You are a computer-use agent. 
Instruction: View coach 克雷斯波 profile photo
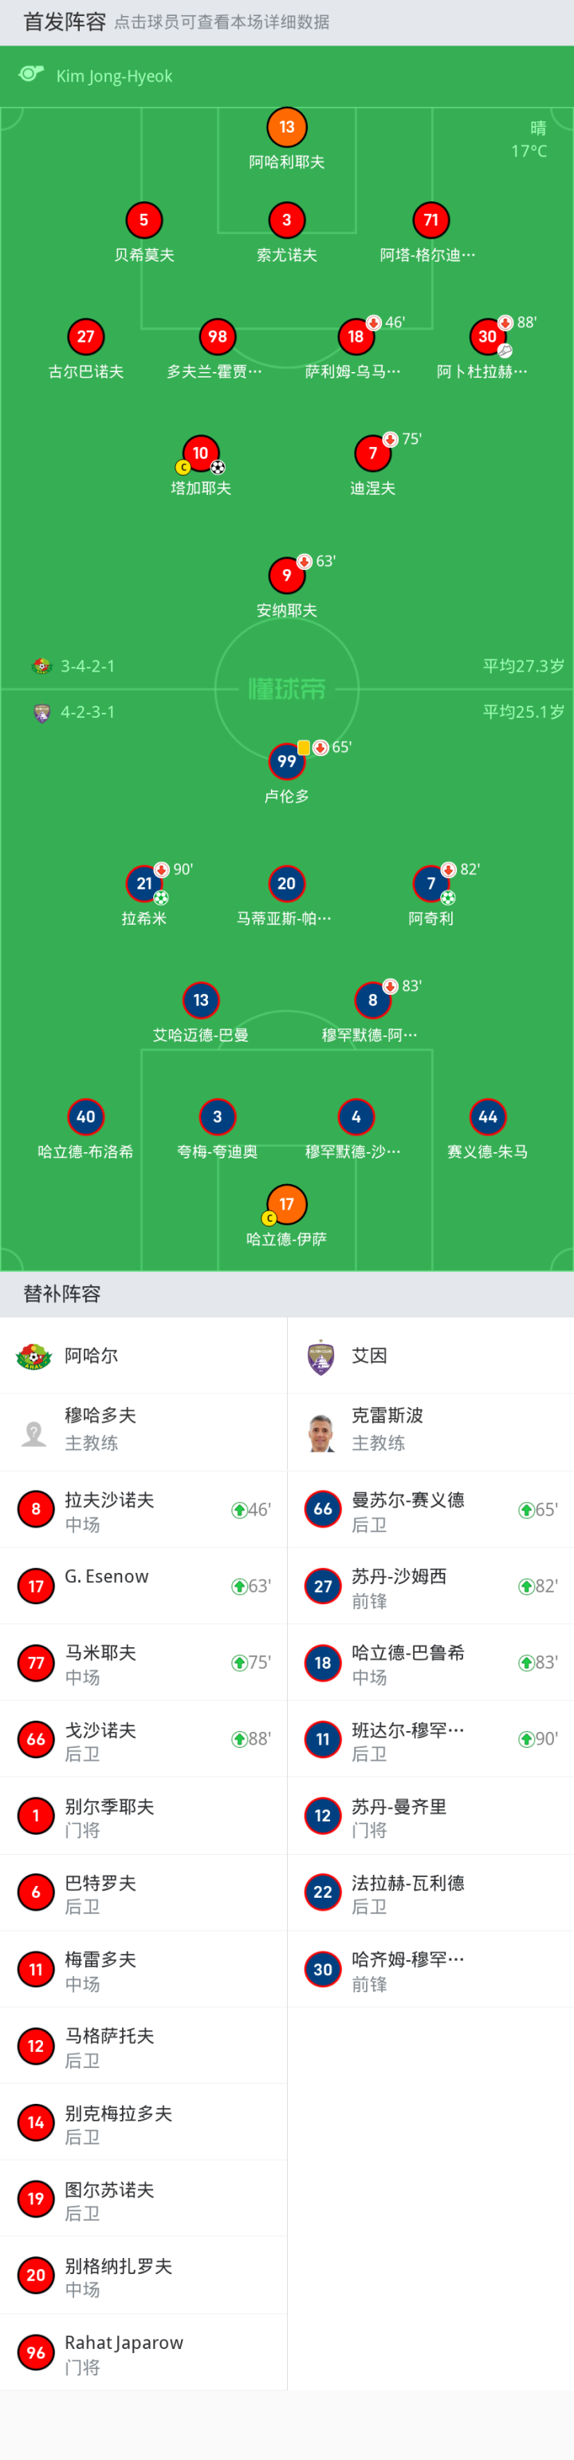click(321, 1432)
